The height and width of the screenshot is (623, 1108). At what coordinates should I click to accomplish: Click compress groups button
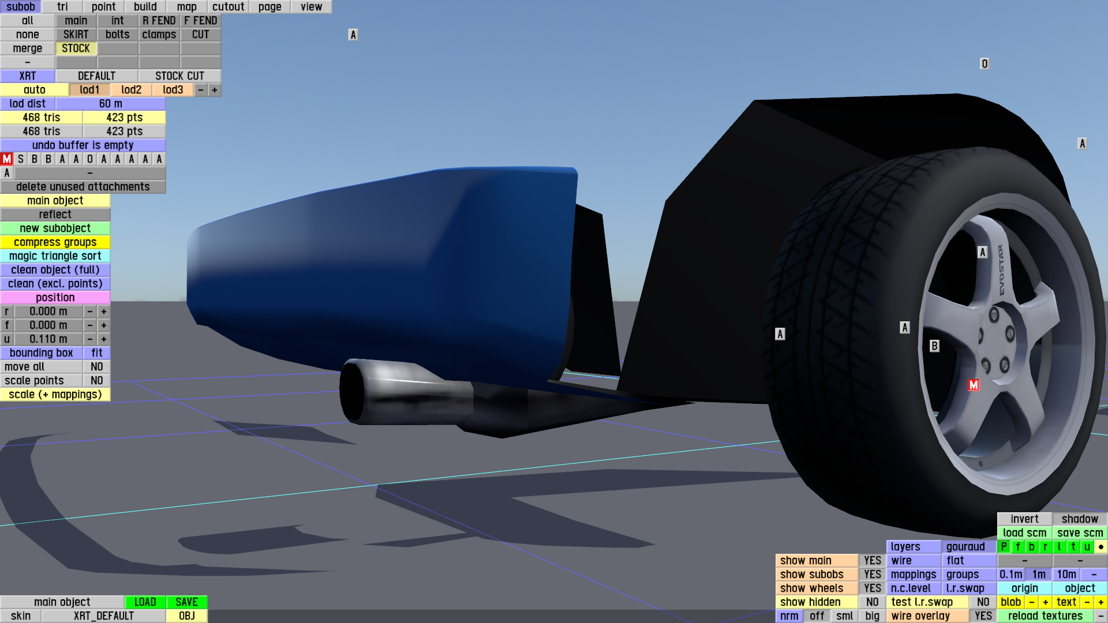coord(55,242)
